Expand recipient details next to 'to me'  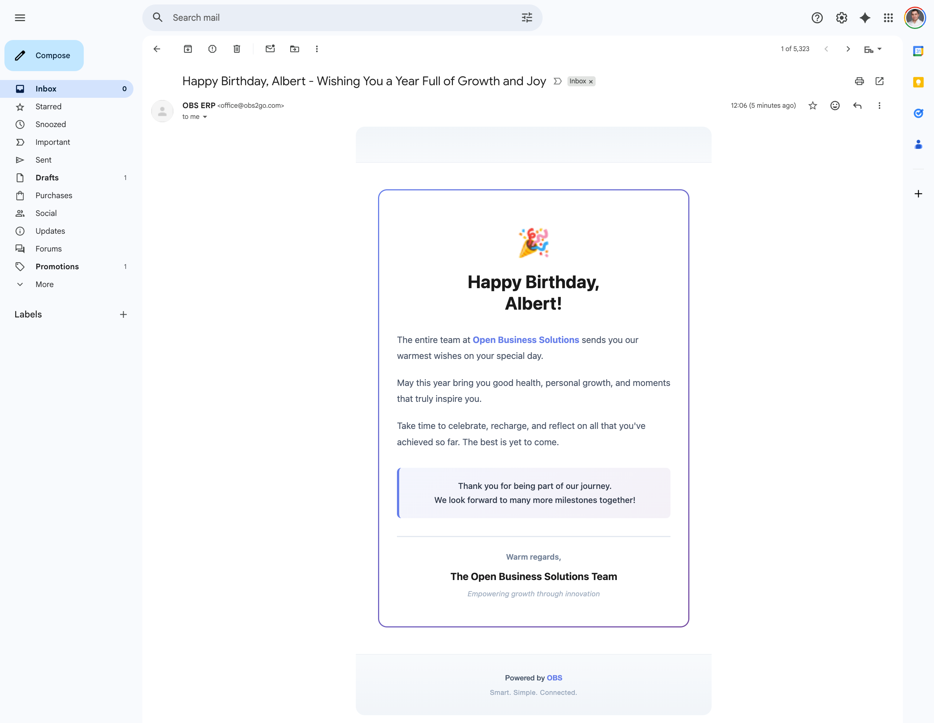(x=205, y=117)
